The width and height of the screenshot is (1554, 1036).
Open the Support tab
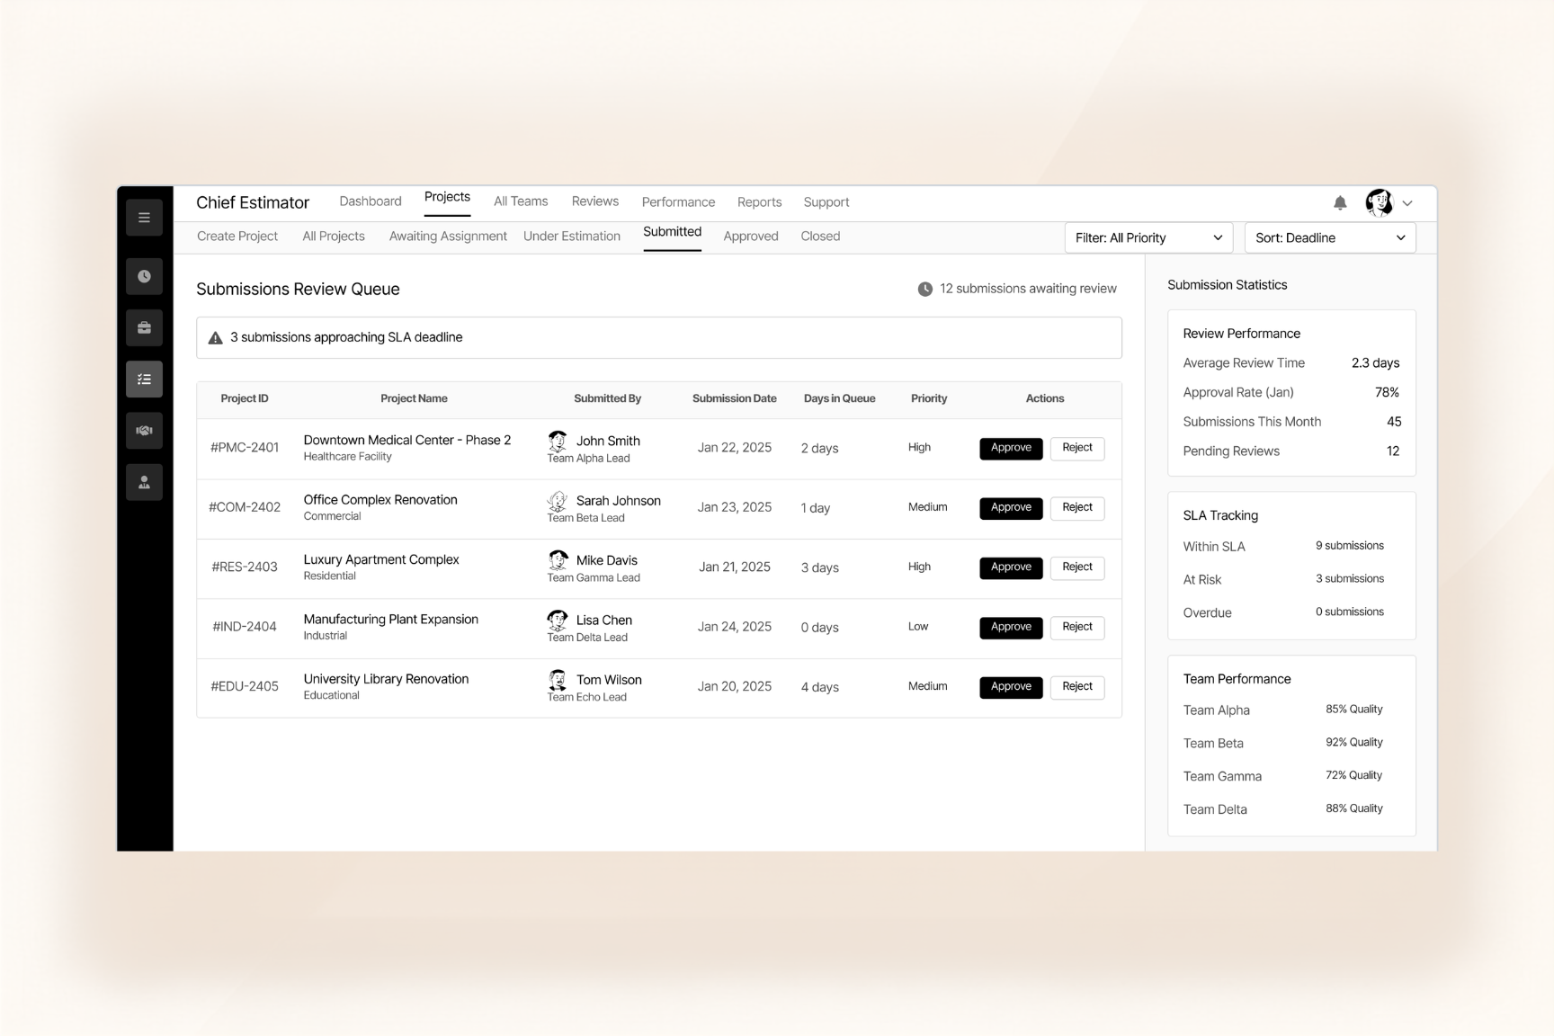pos(826,202)
